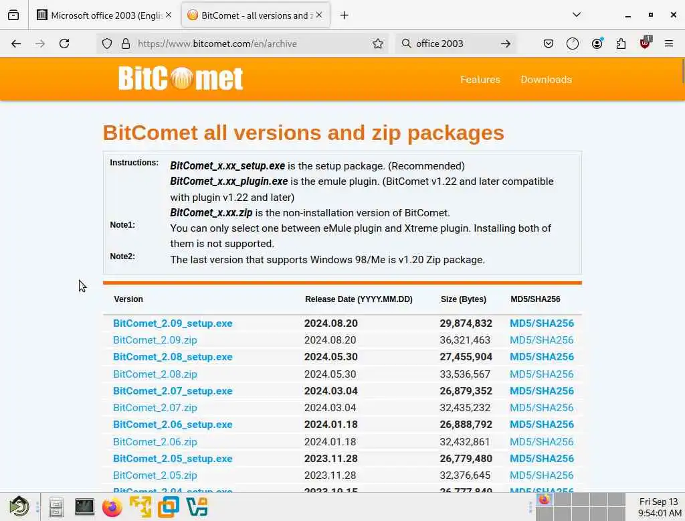Open the desktop start menu icon
The image size is (685, 521).
[19, 506]
